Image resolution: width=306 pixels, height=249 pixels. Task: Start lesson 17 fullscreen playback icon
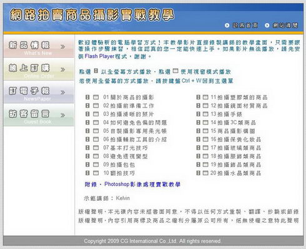click(x=199, y=148)
